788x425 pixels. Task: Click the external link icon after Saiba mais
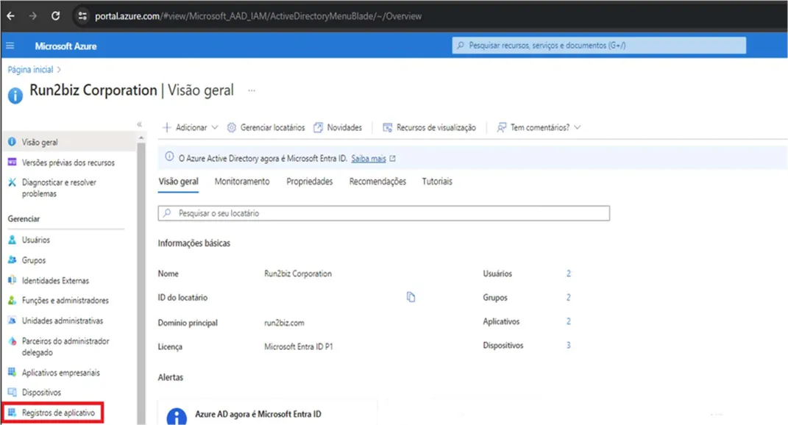coord(392,158)
